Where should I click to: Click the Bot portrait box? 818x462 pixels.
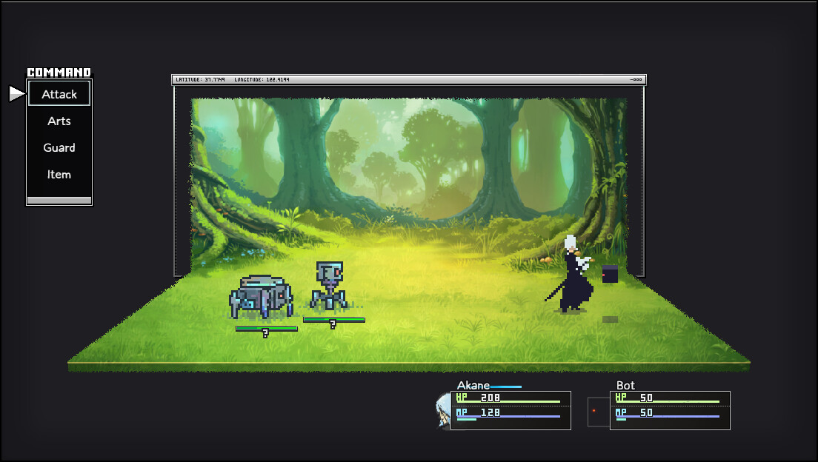[x=599, y=412]
